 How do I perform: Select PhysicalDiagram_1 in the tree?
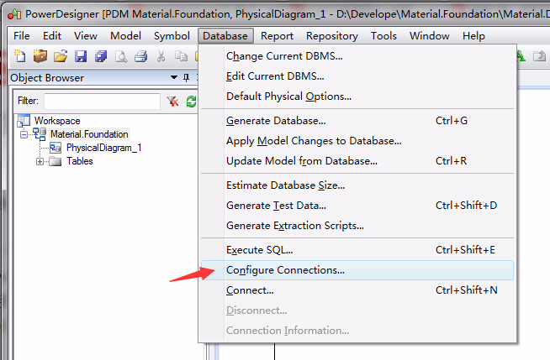tap(103, 148)
